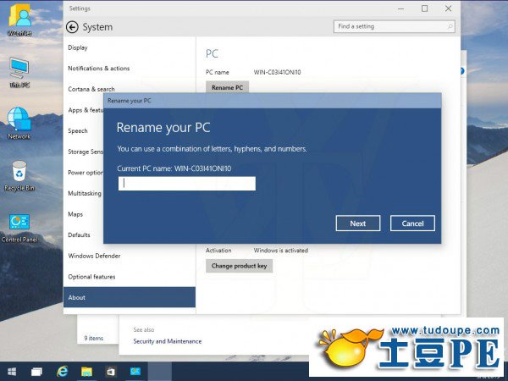The image size is (508, 381).
Task: Cancel the Rename your PC dialog
Action: point(412,224)
